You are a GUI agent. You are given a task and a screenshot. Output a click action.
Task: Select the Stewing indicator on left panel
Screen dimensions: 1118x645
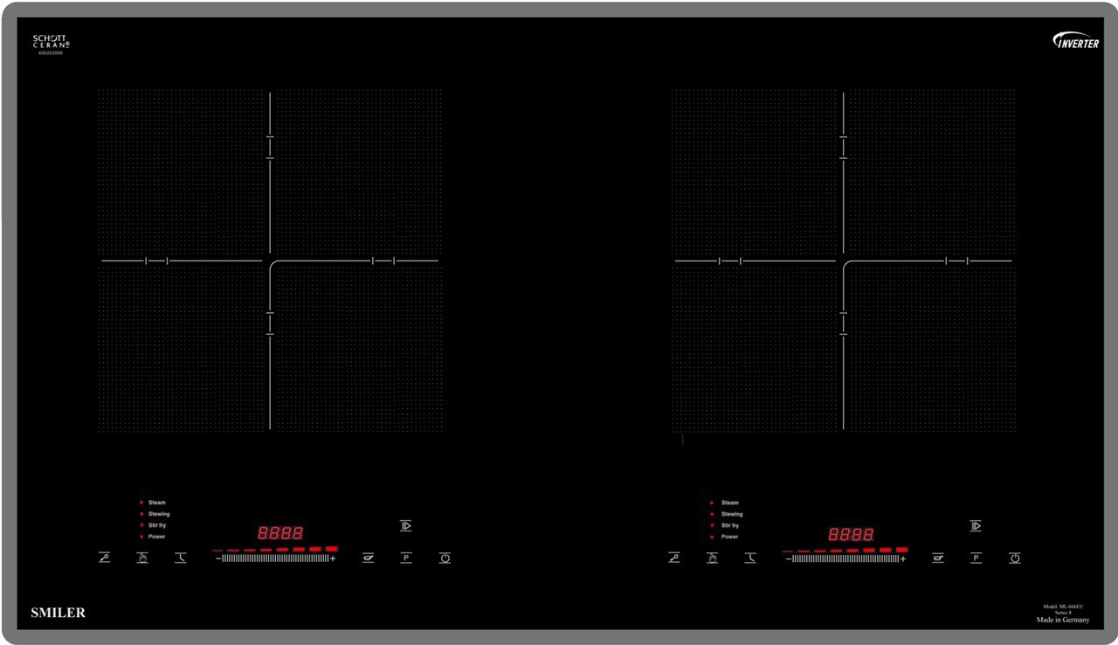coord(155,514)
